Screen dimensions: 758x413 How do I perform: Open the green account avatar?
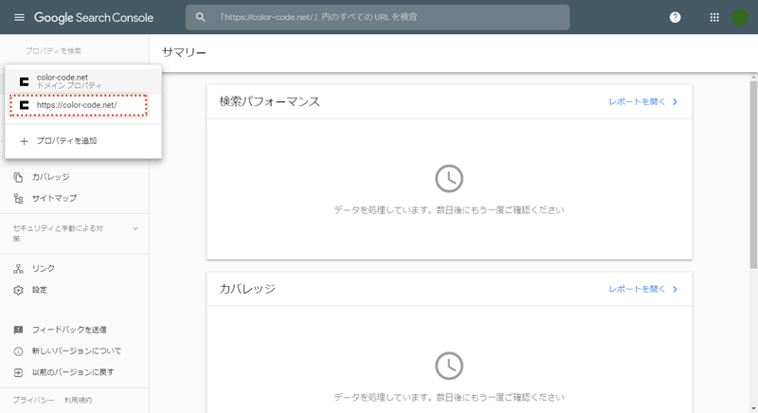pyautogui.click(x=740, y=17)
